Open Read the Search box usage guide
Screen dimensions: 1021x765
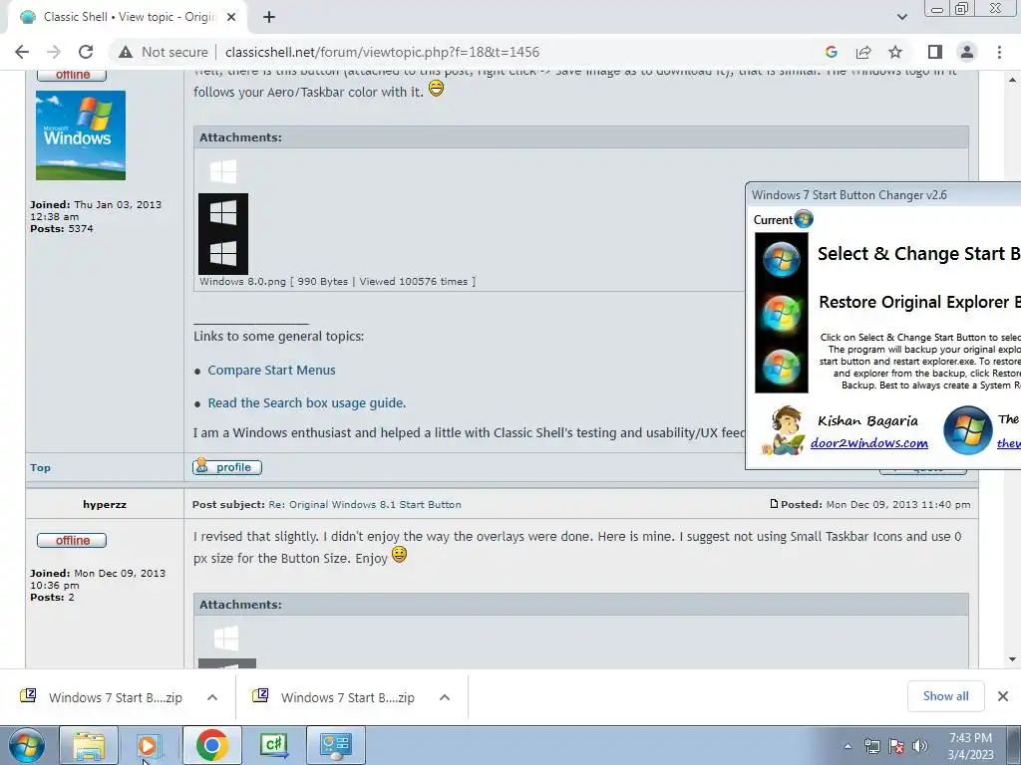click(307, 403)
